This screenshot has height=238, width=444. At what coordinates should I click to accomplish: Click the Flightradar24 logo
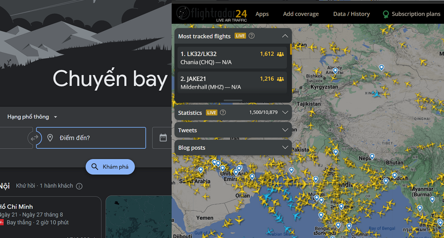(212, 14)
